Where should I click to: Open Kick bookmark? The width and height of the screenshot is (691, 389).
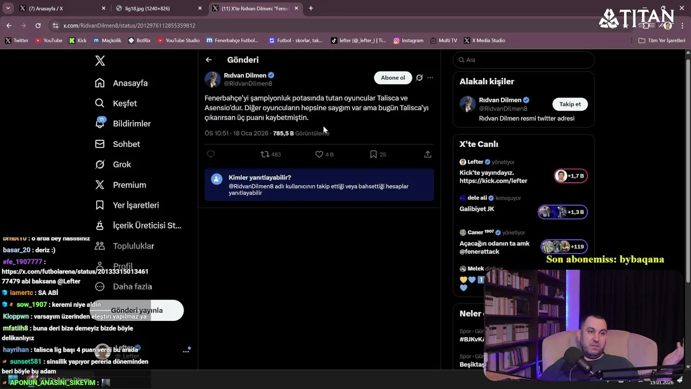pyautogui.click(x=78, y=41)
